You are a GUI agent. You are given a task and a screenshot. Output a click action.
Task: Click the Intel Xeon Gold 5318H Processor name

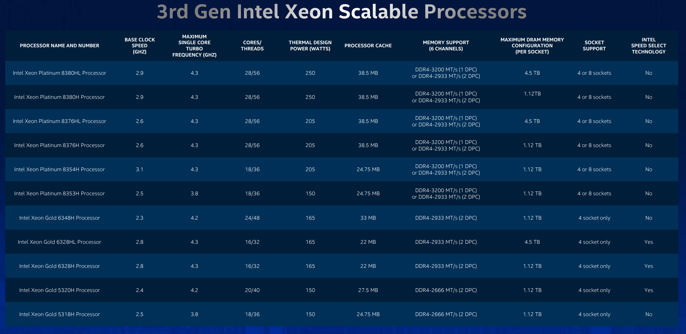click(60, 314)
